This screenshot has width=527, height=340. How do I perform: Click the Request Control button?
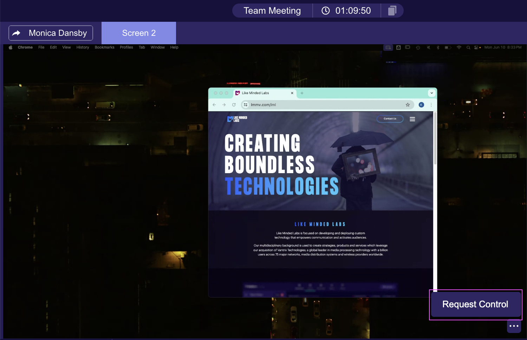pyautogui.click(x=476, y=305)
